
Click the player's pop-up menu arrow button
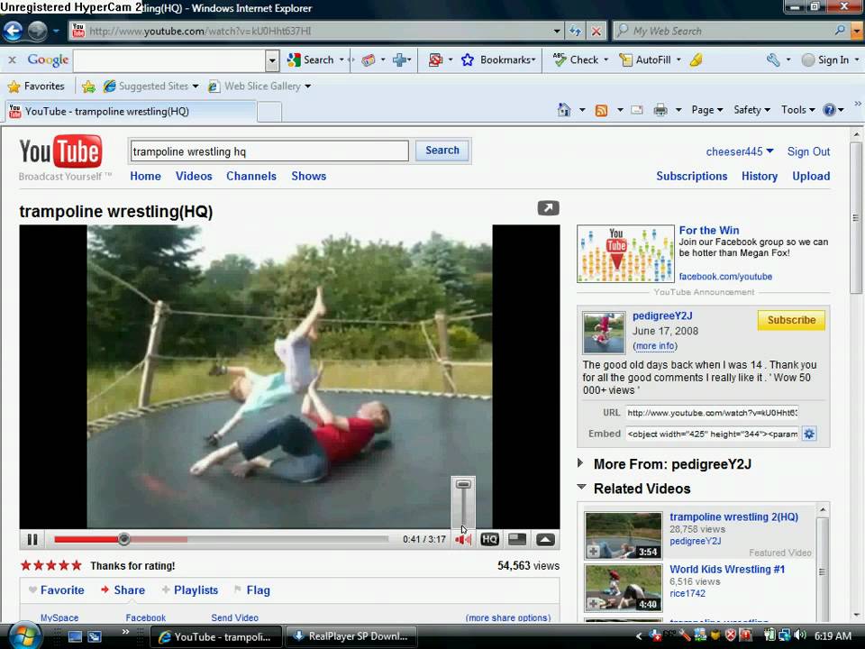pos(545,539)
